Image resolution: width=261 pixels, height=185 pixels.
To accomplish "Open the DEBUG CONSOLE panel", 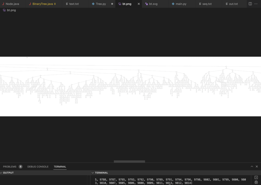I will click(38, 167).
